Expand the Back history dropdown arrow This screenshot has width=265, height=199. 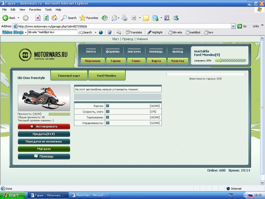pyautogui.click(x=19, y=18)
